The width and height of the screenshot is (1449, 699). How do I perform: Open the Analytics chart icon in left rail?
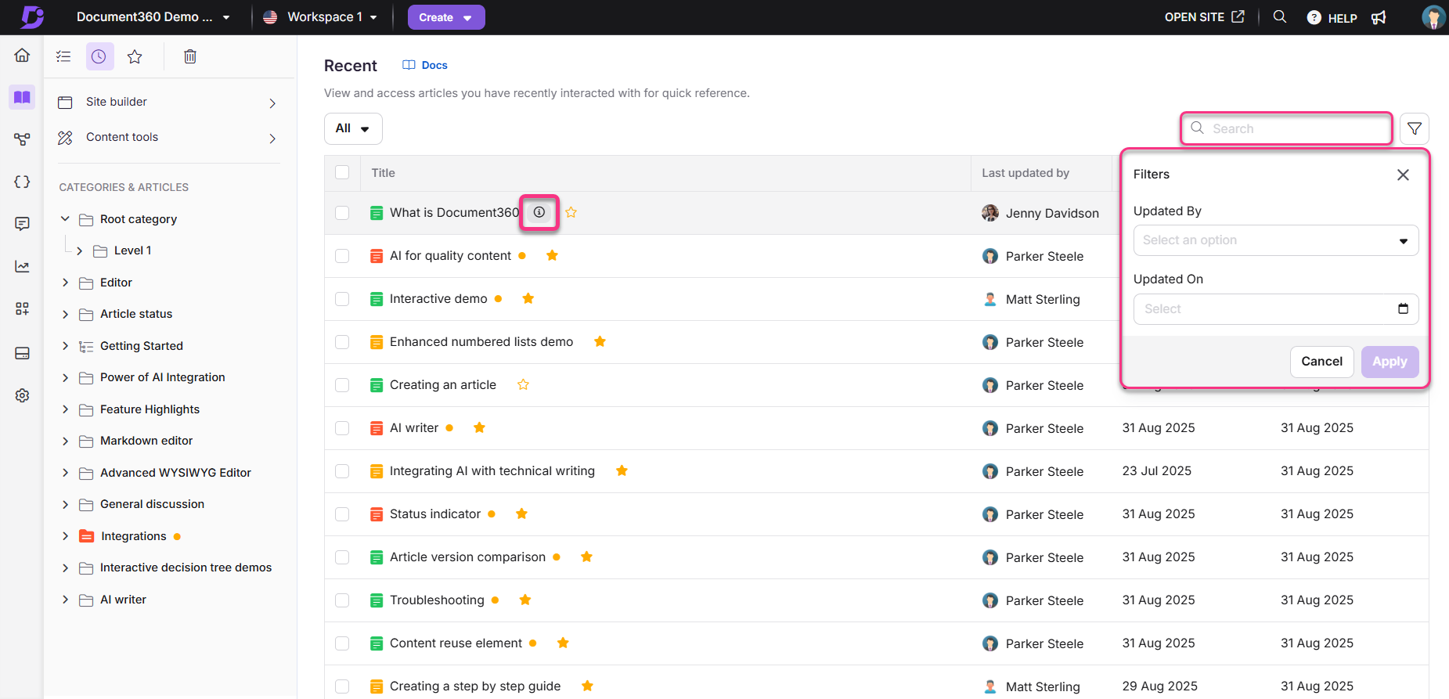tap(22, 266)
